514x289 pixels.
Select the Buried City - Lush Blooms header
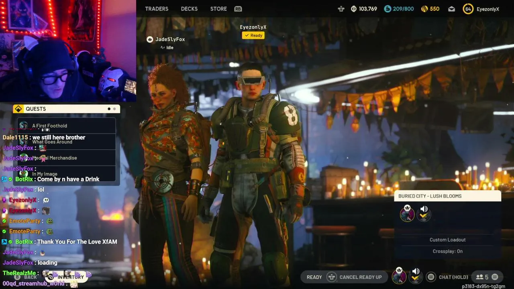pyautogui.click(x=448, y=196)
